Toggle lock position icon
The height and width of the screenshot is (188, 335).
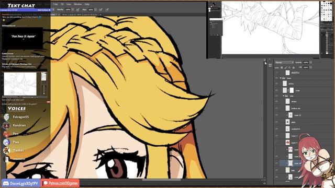(289, 67)
